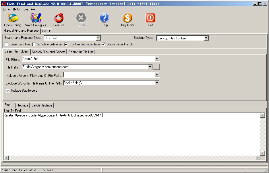
Task: Expand the Exclude Words dropdown arrow
Action: [157, 83]
